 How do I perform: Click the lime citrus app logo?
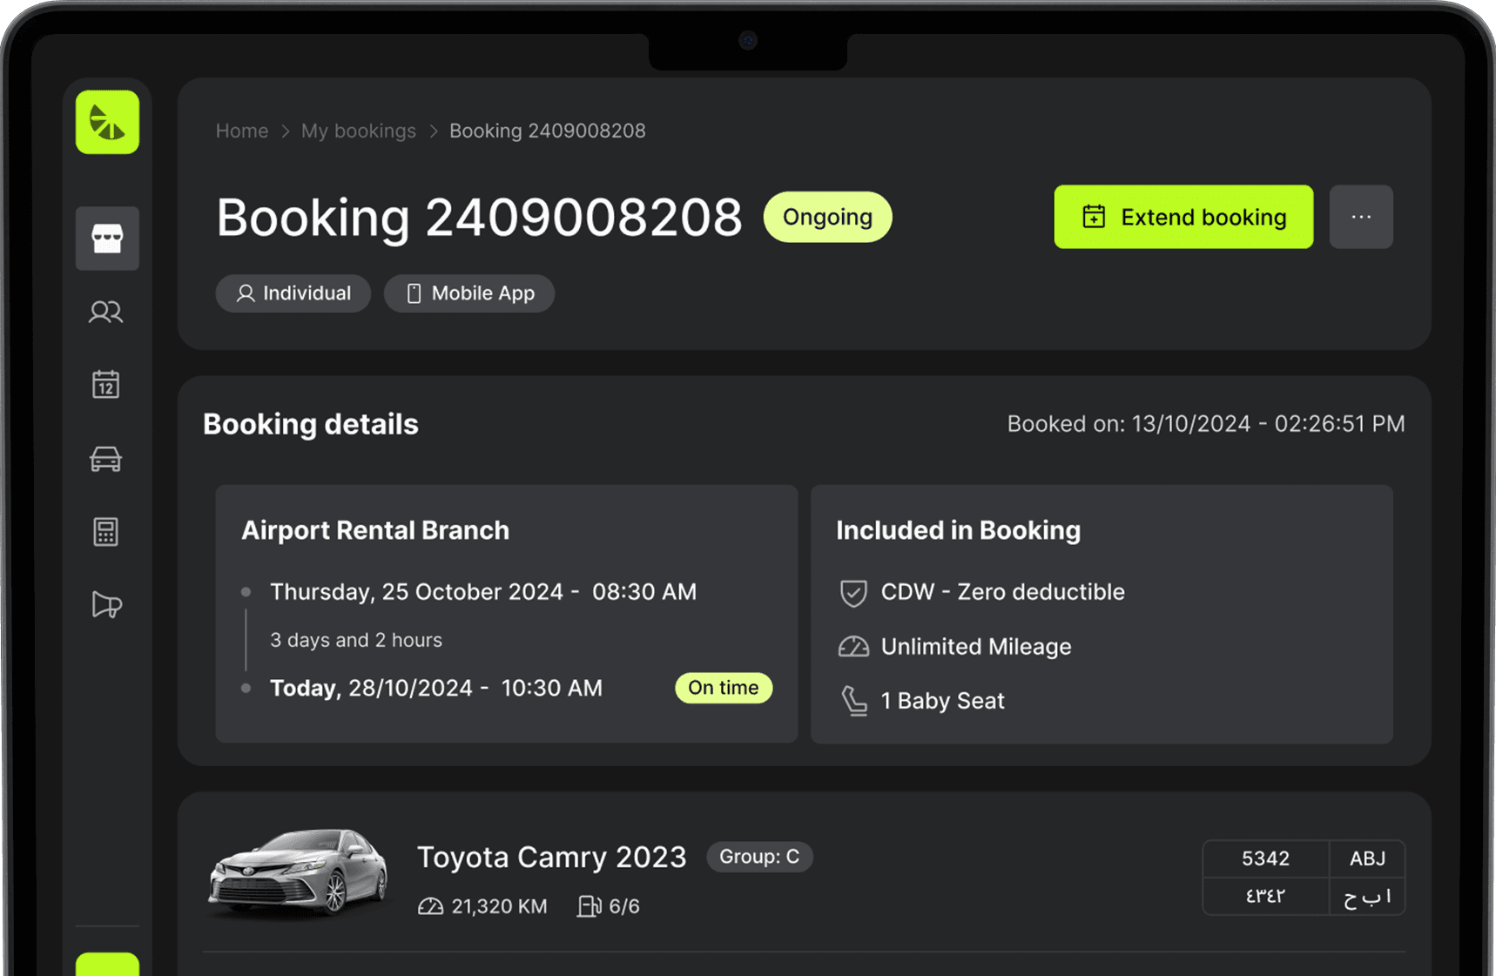(x=107, y=123)
